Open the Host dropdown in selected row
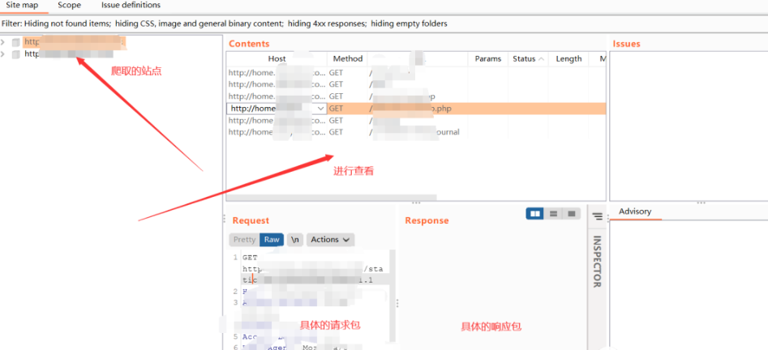This screenshot has width=768, height=350. [321, 109]
